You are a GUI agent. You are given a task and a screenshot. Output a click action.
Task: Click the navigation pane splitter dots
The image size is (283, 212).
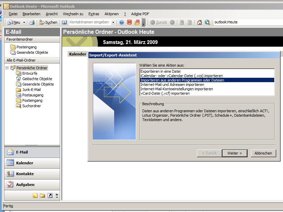(32, 145)
